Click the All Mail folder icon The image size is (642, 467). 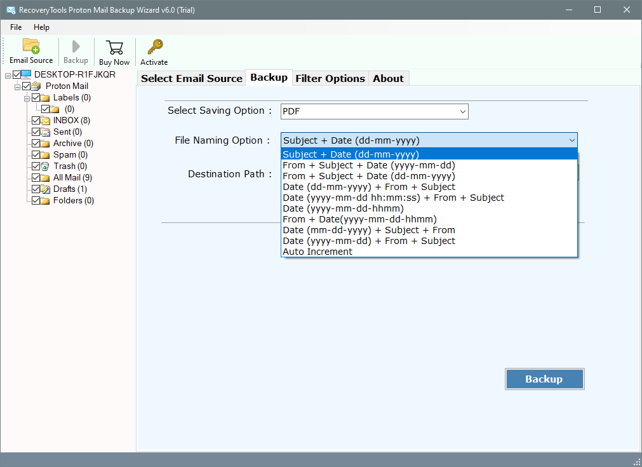tap(46, 178)
